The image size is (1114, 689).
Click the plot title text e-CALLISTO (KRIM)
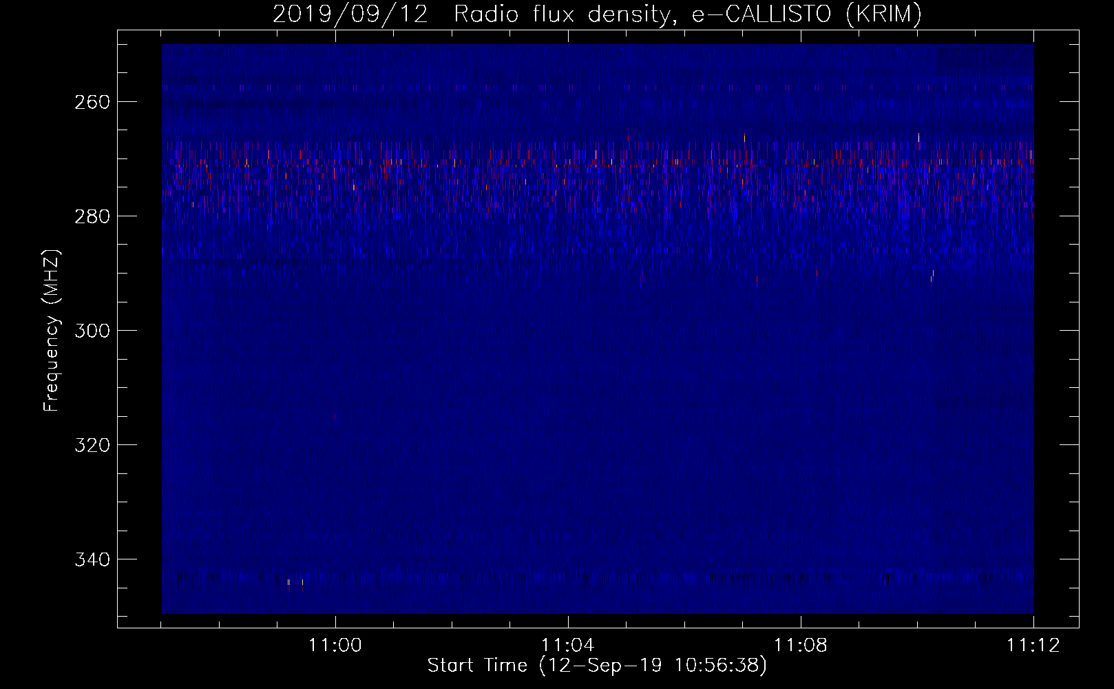pos(807,14)
